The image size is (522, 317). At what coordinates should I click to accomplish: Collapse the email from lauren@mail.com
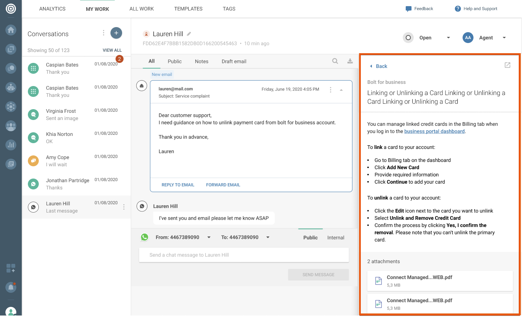[x=341, y=90]
